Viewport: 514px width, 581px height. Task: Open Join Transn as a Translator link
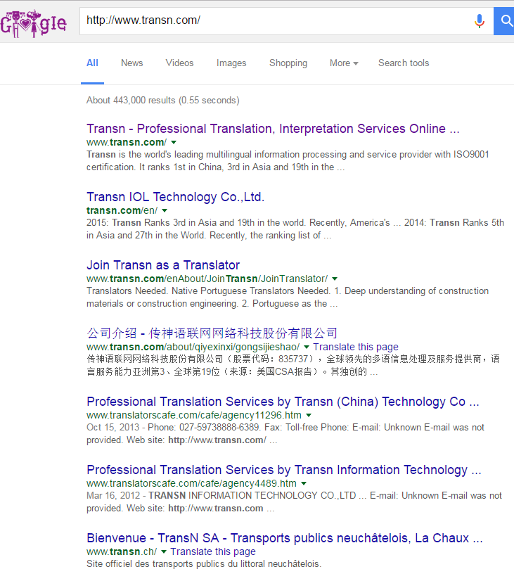(x=163, y=265)
